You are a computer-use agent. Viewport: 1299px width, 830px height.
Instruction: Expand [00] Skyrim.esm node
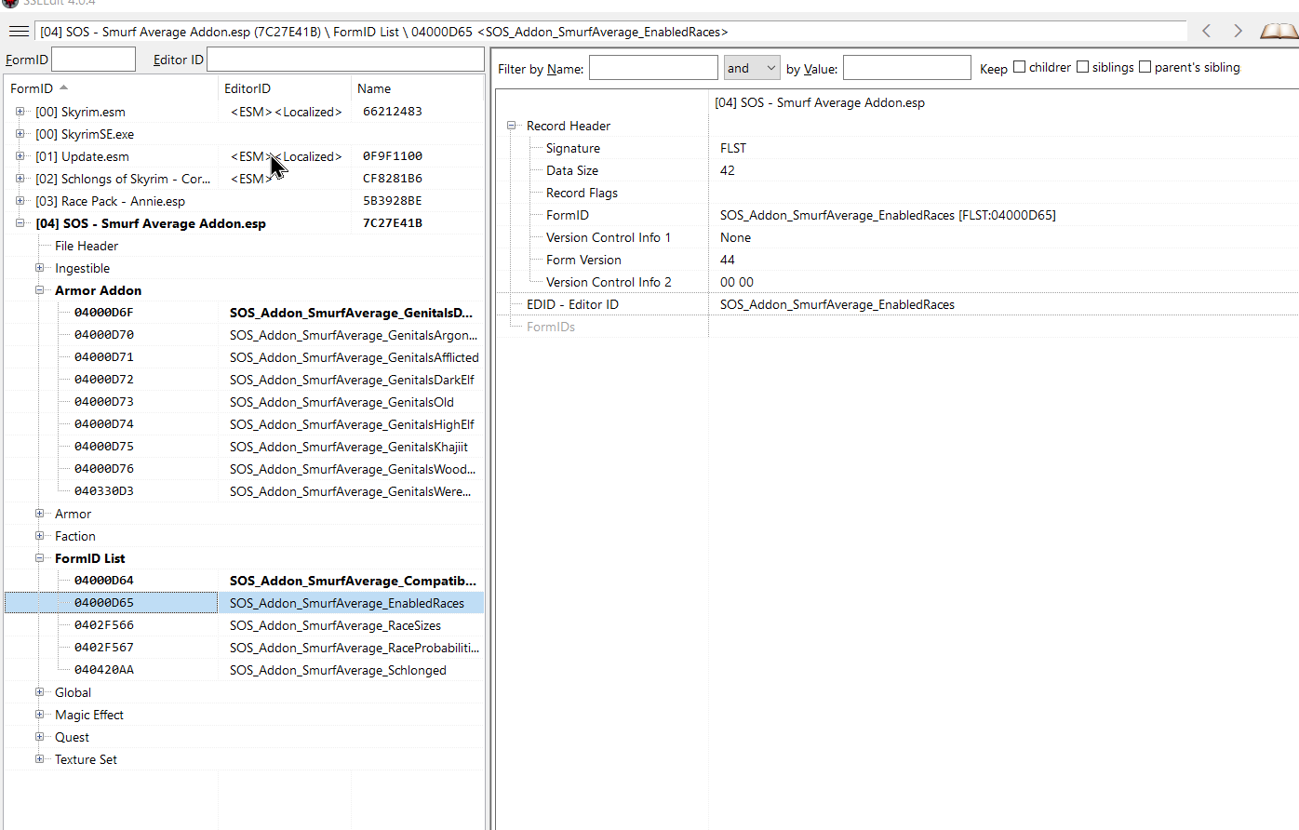coord(20,112)
